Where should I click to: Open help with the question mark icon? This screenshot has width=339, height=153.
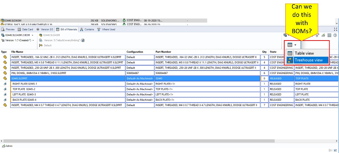click(x=335, y=35)
